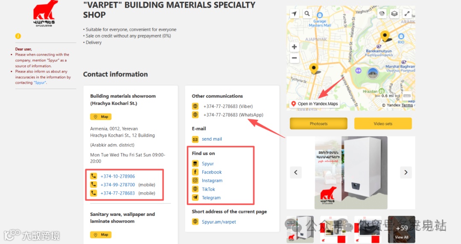Show previous photo in gallery
The image size is (461, 244).
point(296,173)
